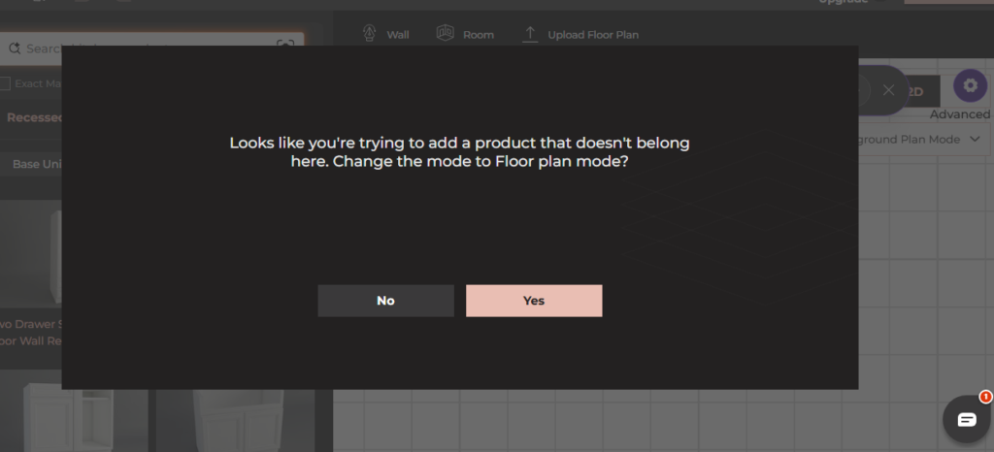Screen dimensions: 994x452
Task: Decline mode change with the No button
Action: [x=385, y=301]
